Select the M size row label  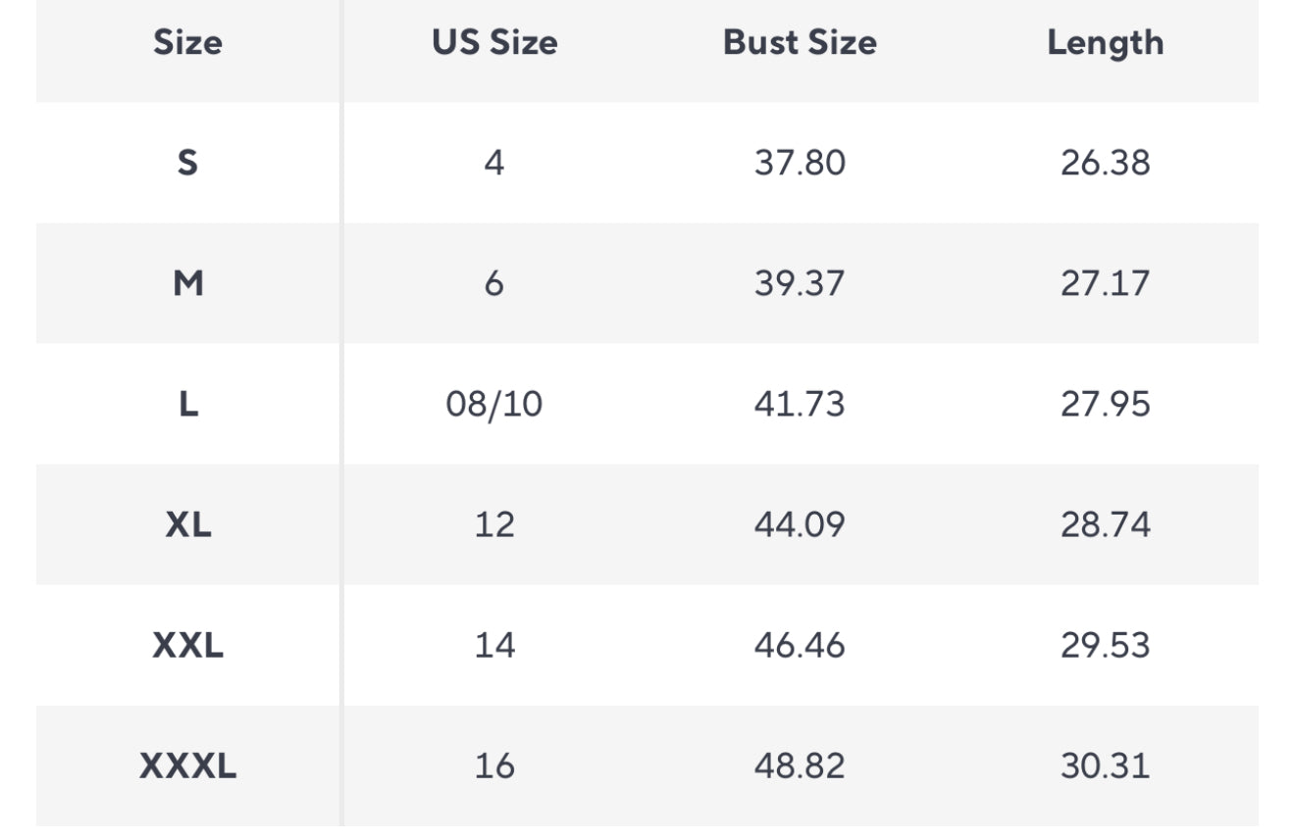187,283
